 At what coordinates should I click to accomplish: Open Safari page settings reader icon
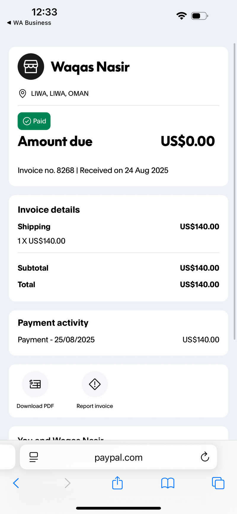[34, 457]
